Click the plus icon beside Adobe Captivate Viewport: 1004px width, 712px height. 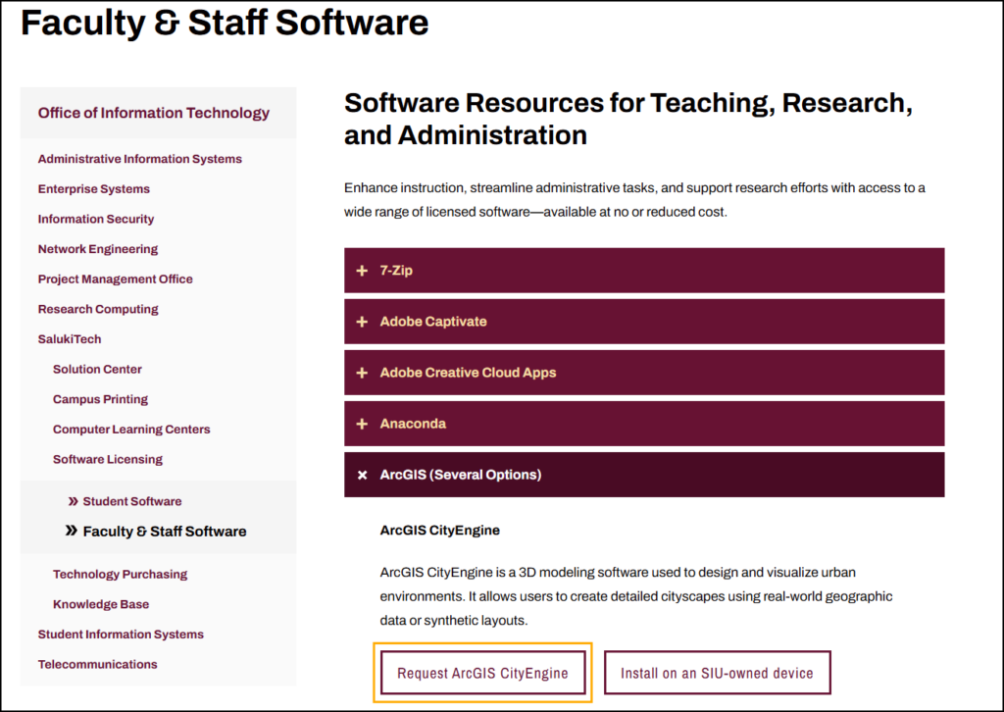tap(362, 322)
